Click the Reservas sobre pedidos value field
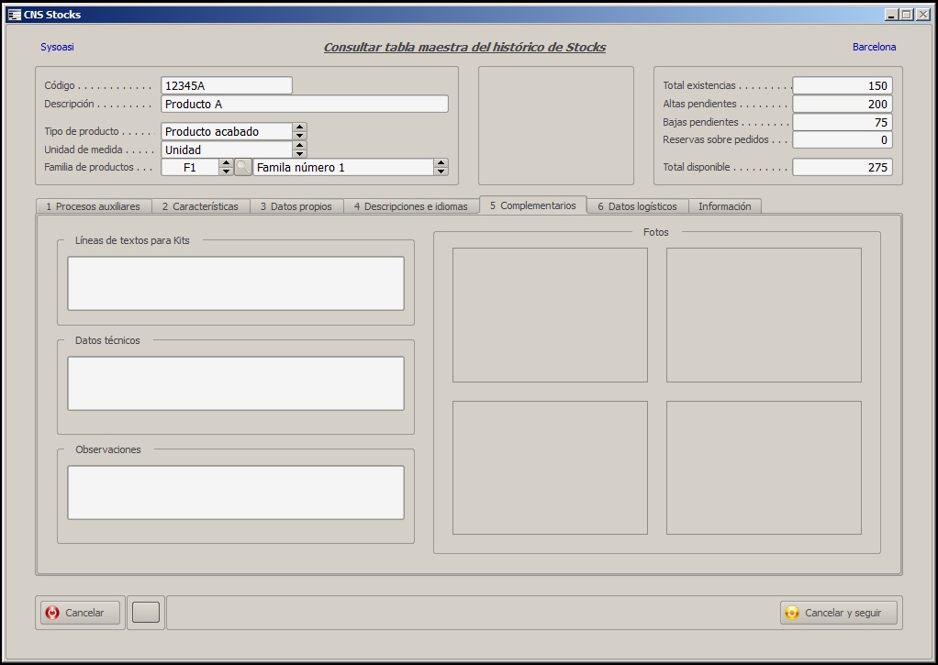This screenshot has height=665, width=938. point(843,140)
